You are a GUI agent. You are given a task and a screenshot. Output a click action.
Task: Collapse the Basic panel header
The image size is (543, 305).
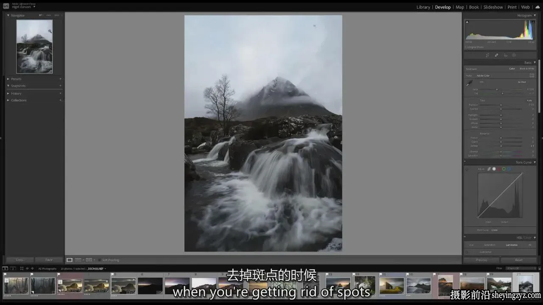pos(530,62)
